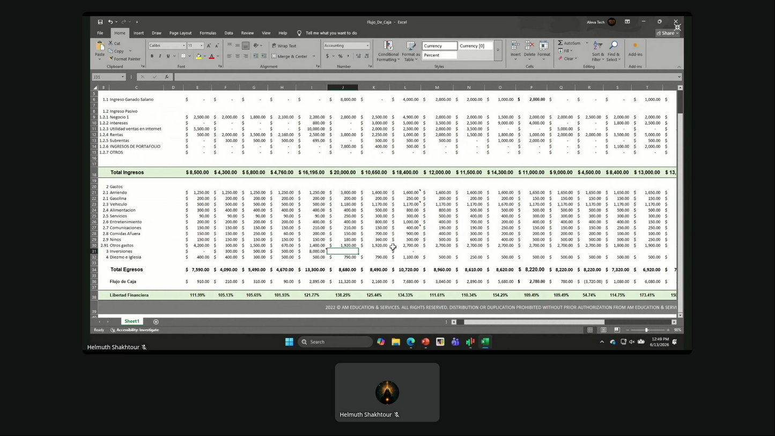775x436 pixels.
Task: Click the Undo arrow in quick access toolbar
Action: [110, 22]
